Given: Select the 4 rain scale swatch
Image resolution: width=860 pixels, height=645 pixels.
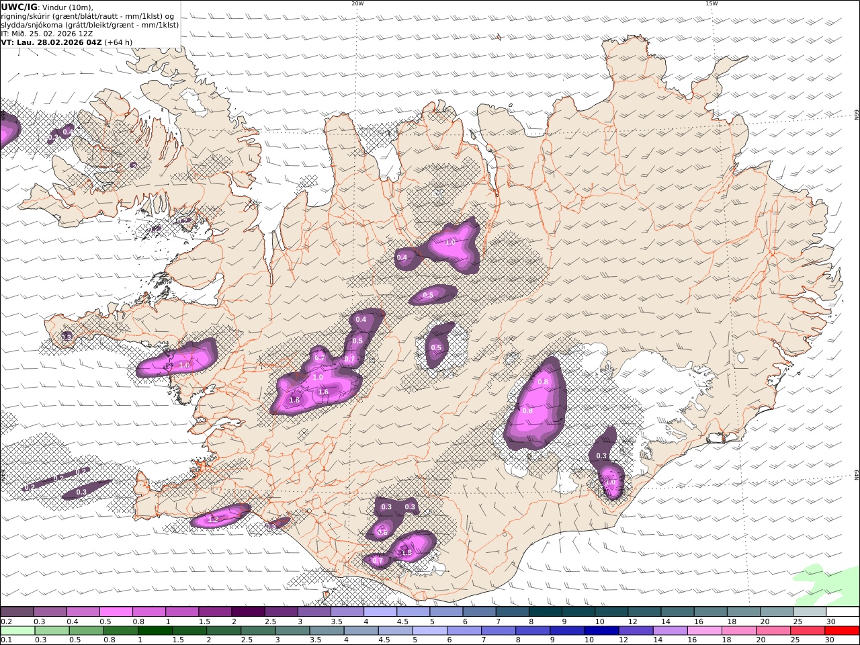Looking at the screenshot, I should 361,631.
